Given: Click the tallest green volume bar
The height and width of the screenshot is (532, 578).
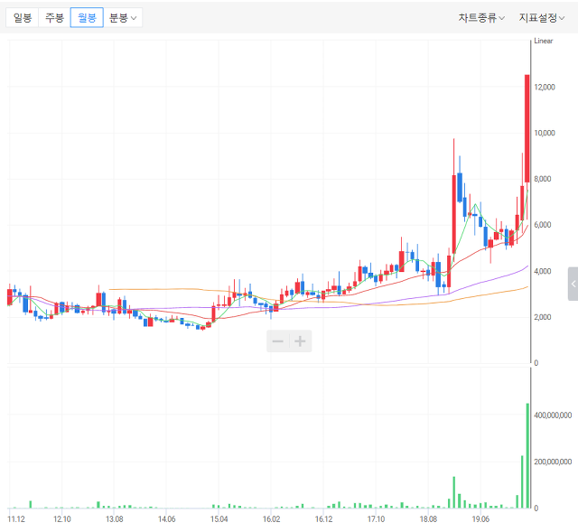Looking at the screenshot, I should pos(527,456).
